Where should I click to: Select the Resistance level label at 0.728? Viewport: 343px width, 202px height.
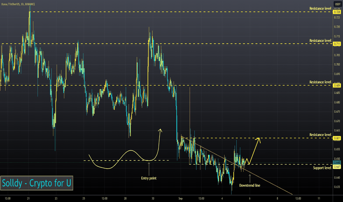pos(320,8)
